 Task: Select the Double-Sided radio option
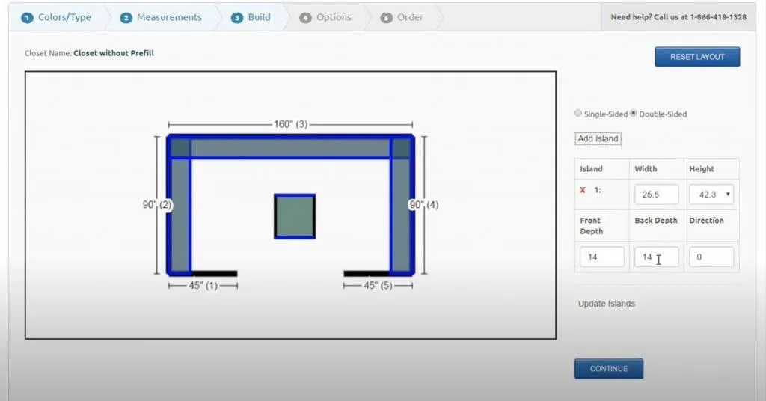(634, 114)
